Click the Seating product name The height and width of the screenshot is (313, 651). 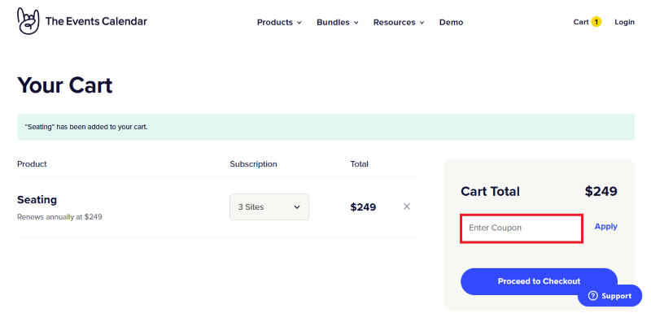click(x=37, y=200)
